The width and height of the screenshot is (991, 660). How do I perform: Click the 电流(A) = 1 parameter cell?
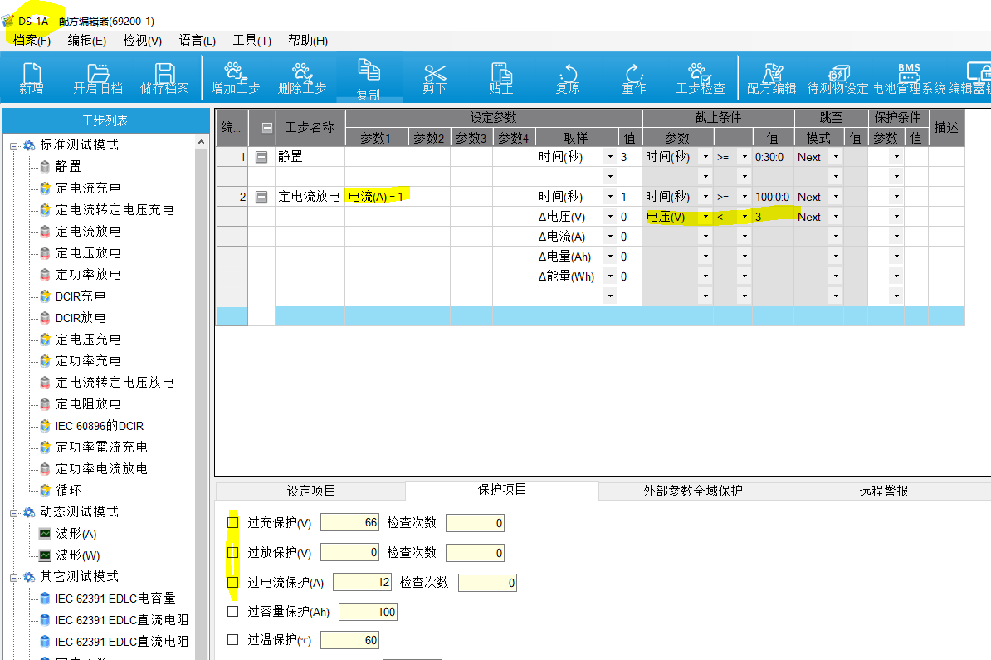click(376, 197)
